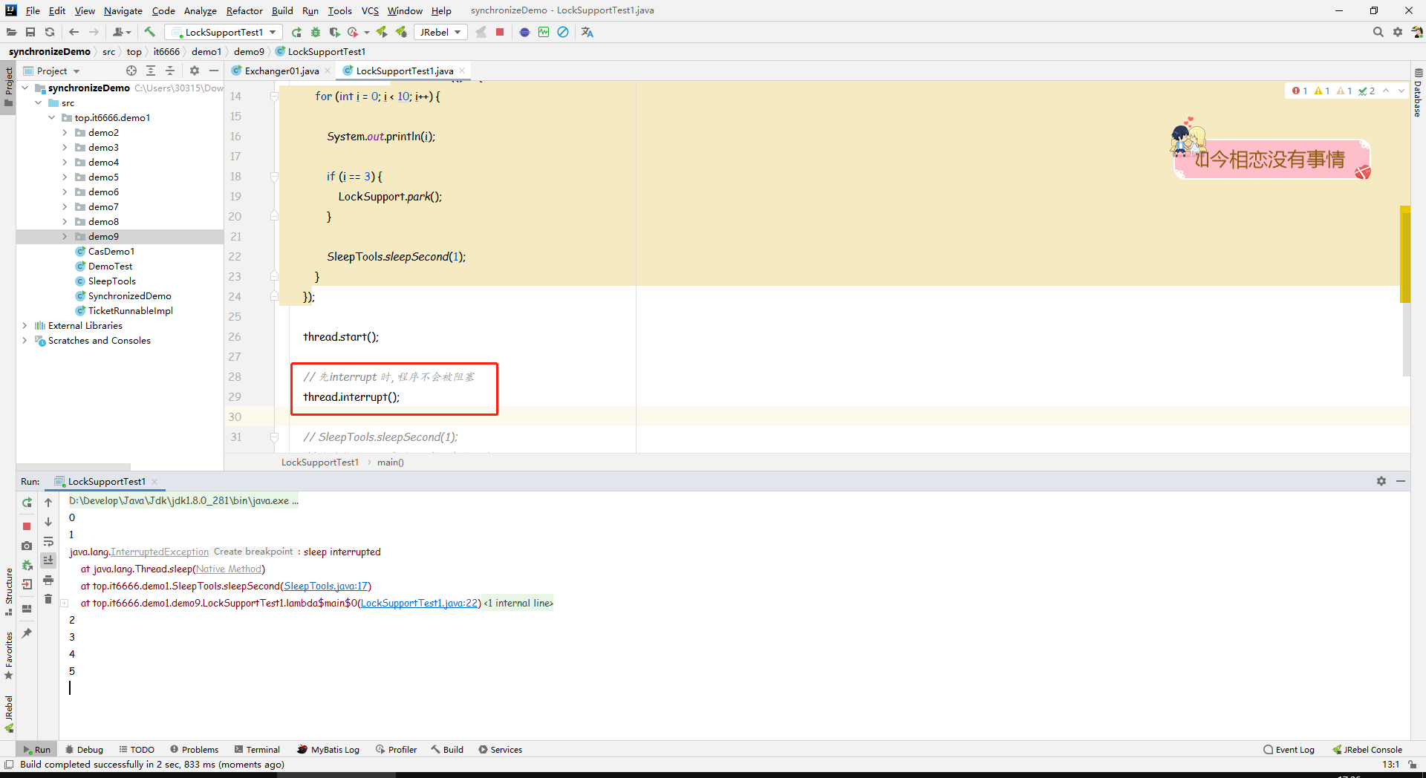Open the LockSupportTest1 run configuration dropdown

tap(224, 32)
